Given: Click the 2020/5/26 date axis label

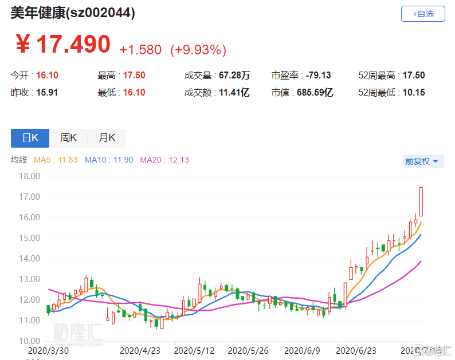Looking at the screenshot, I should pos(248,351).
